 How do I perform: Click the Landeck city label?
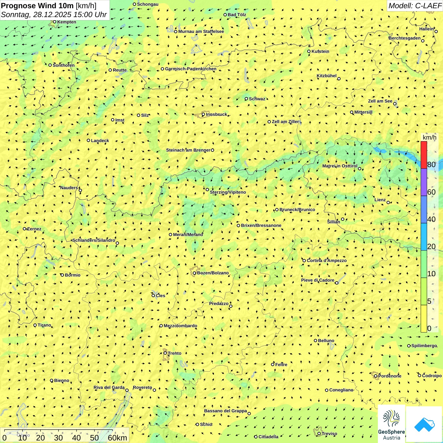click(100, 140)
